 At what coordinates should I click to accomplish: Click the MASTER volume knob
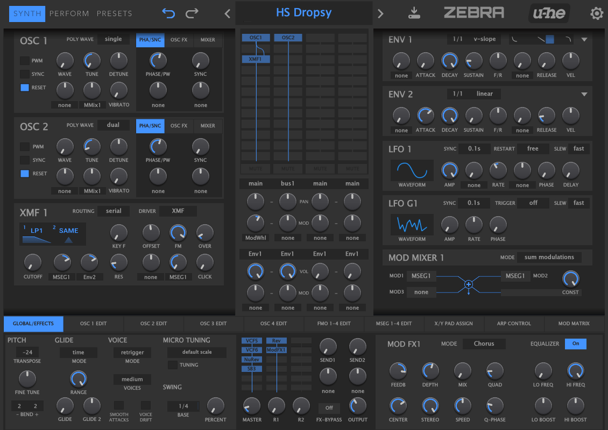(252, 406)
